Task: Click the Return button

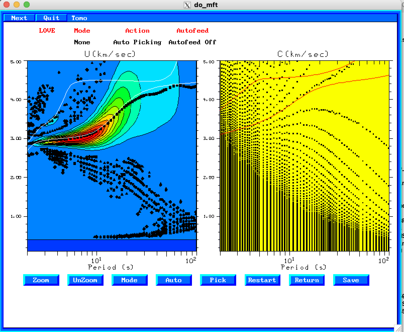Action: click(307, 280)
